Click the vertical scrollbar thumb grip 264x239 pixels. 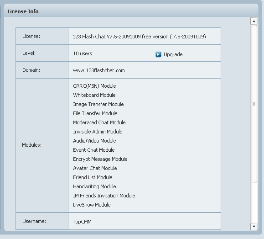pos(254,104)
